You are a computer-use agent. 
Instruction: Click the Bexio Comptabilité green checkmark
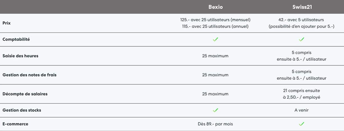tap(215, 40)
